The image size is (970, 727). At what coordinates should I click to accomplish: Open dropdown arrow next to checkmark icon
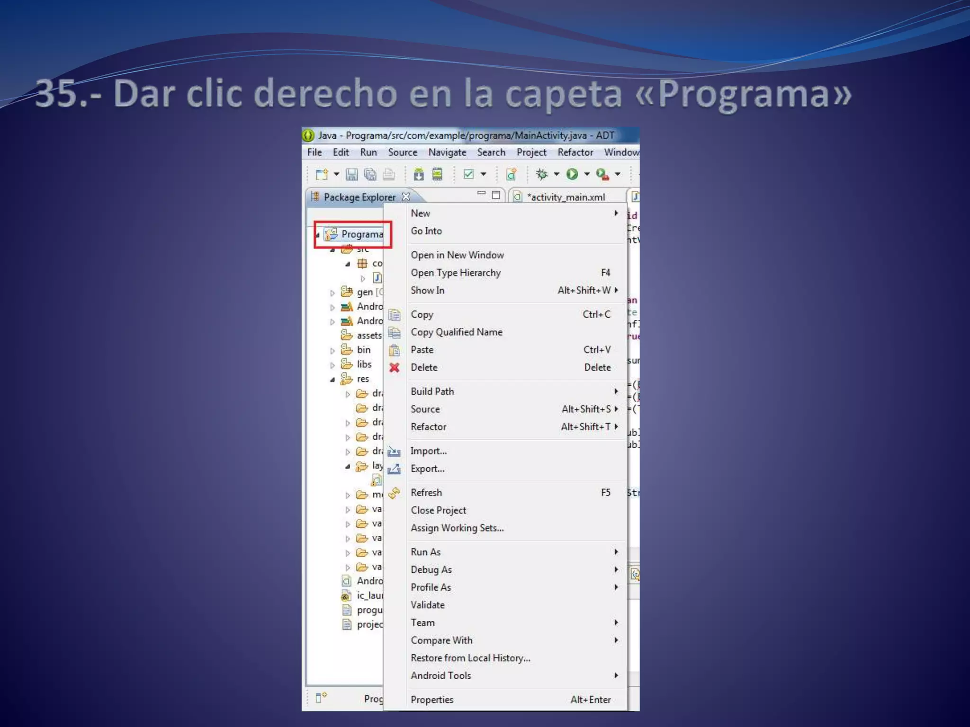pyautogui.click(x=484, y=174)
